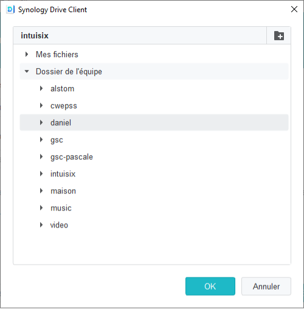The width and height of the screenshot is (304, 309).
Task: Expand the maison folder arrow
Action: pyautogui.click(x=41, y=190)
